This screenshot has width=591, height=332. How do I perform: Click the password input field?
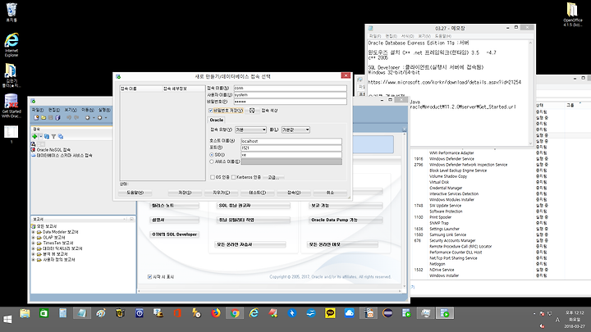click(x=290, y=102)
